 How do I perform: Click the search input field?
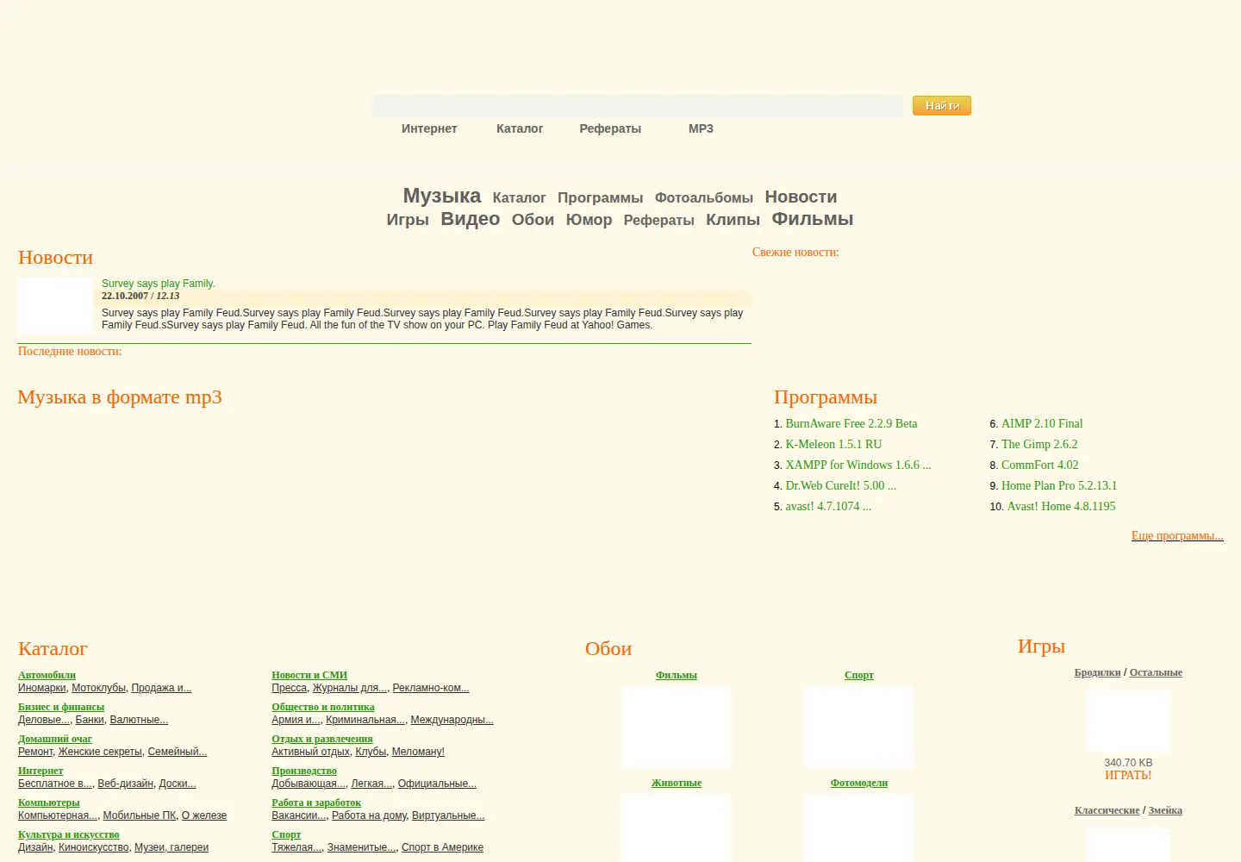[x=638, y=106]
